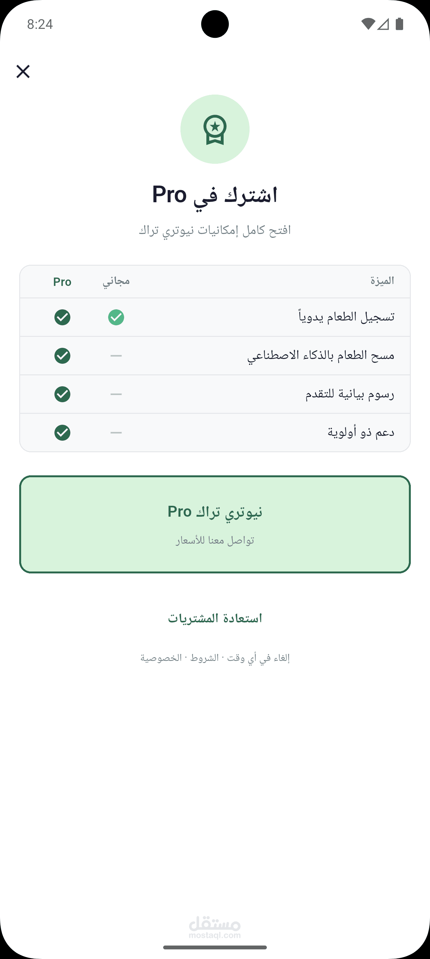430x959 pixels.
Task: Click the مجاني column header
Action: click(x=116, y=281)
